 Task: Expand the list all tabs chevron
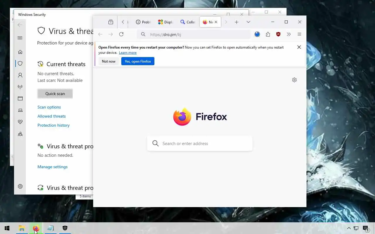click(248, 22)
